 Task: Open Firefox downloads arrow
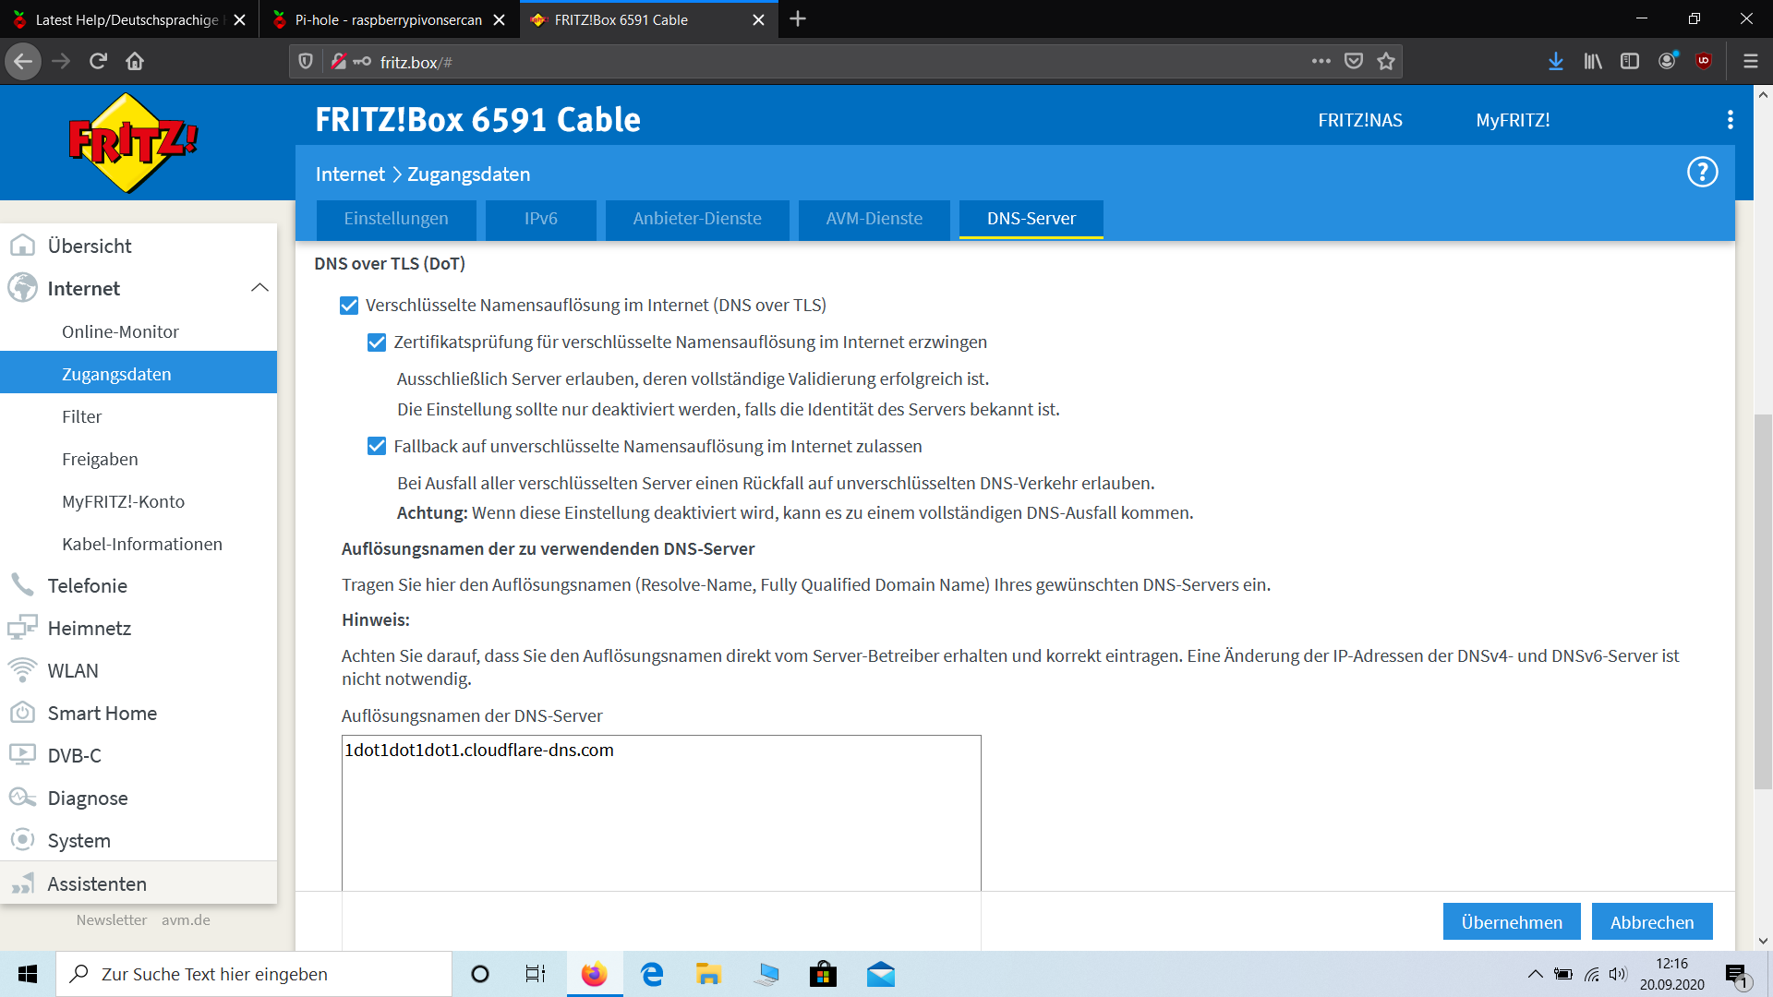pyautogui.click(x=1556, y=62)
